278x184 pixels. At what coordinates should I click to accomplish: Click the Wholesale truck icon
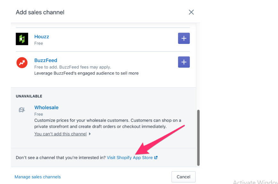[22, 110]
